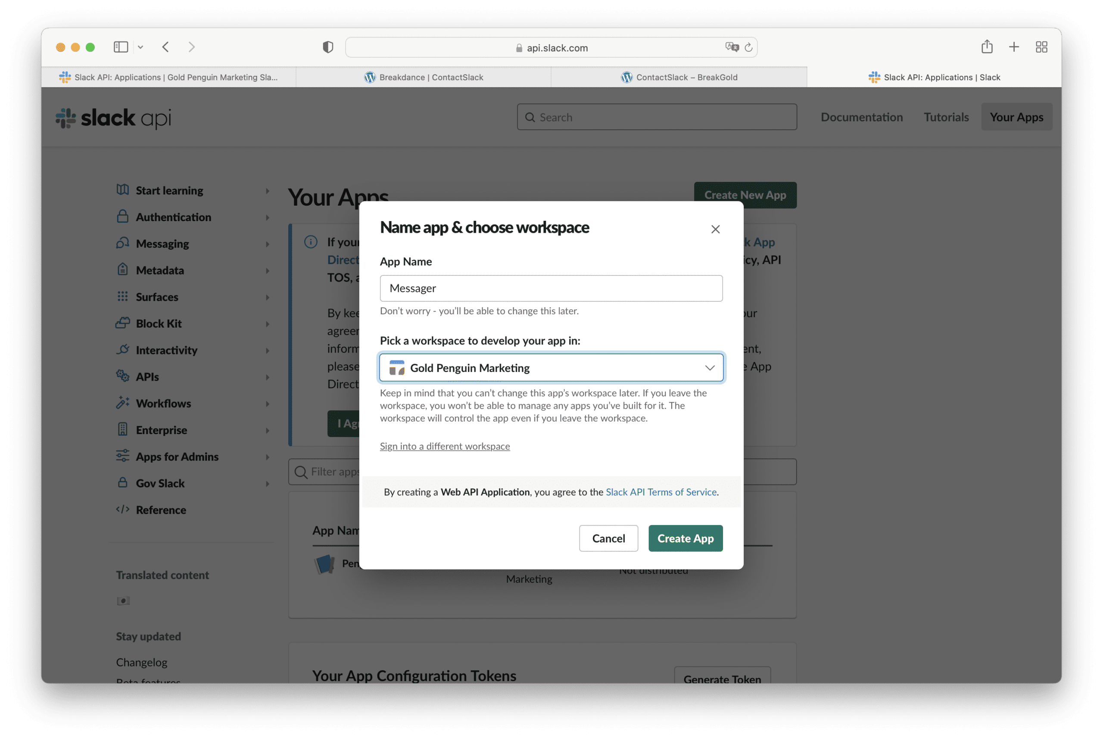Screen dimensions: 1103x738
Task: Open the sidebar options dropdown arrow
Action: point(140,47)
